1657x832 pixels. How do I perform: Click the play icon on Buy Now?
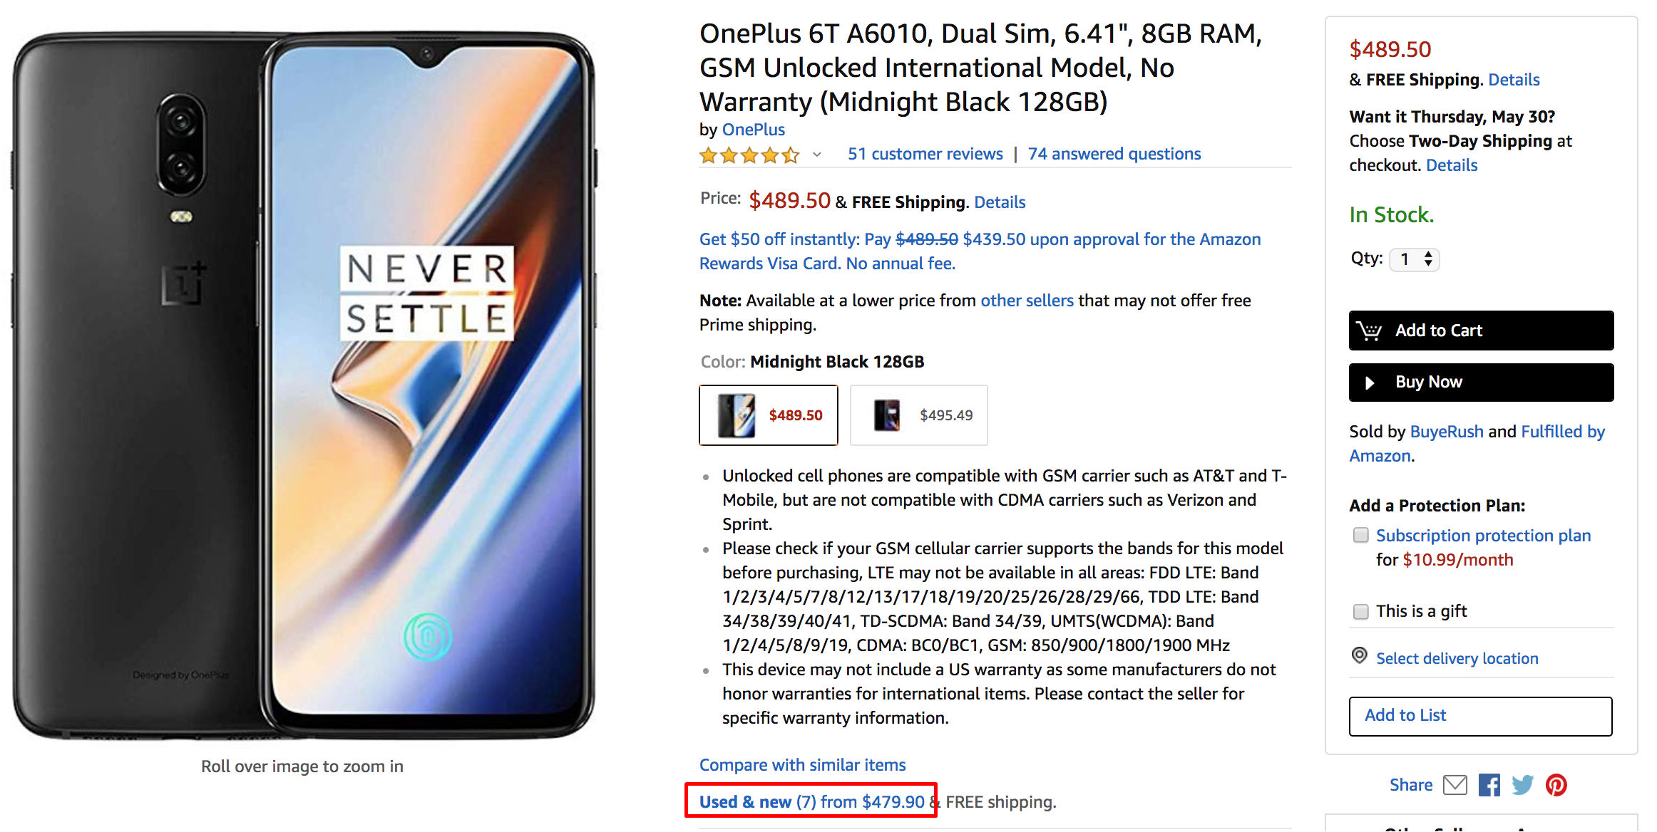[1371, 382]
